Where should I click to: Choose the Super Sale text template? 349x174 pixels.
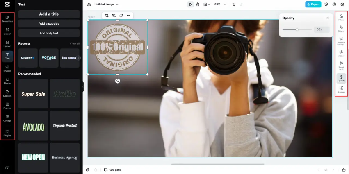pos(33,94)
